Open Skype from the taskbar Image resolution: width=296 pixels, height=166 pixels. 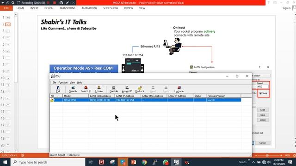tap(123, 162)
